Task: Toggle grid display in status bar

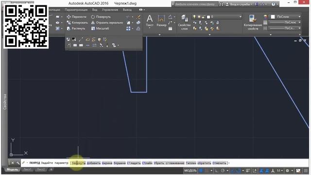Action: tap(201, 171)
